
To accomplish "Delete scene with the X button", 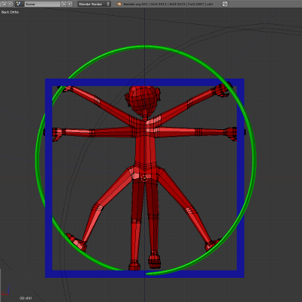I will 69,4.
